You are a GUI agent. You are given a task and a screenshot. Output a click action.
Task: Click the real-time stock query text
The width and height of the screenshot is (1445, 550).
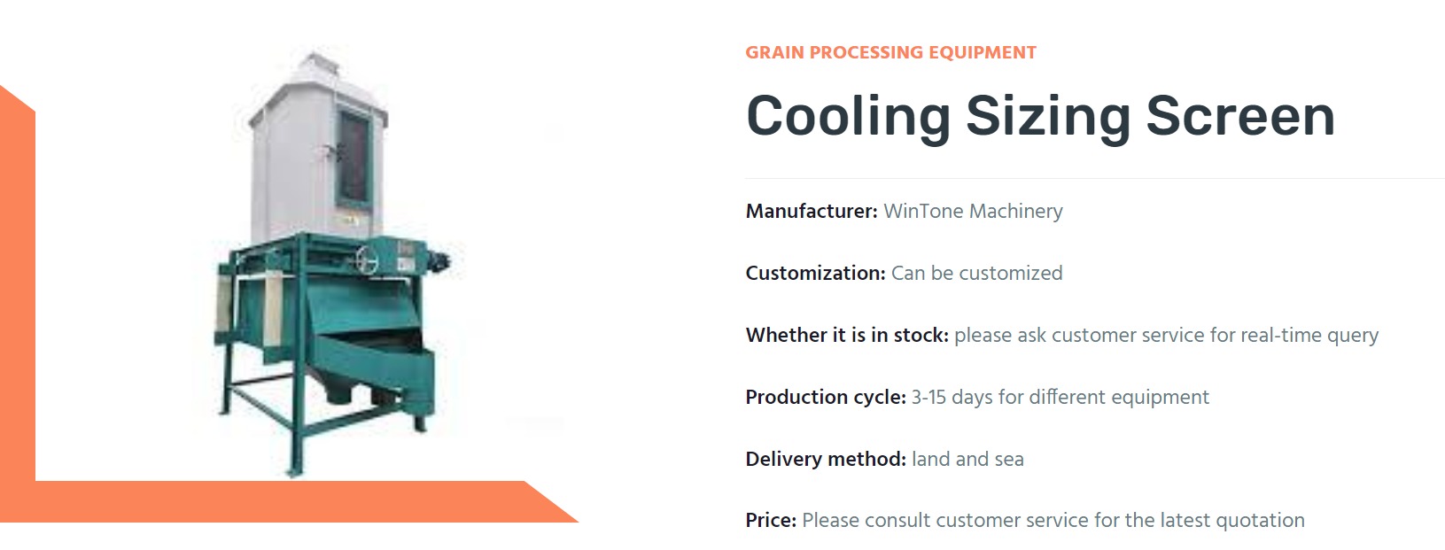[x=1166, y=336]
